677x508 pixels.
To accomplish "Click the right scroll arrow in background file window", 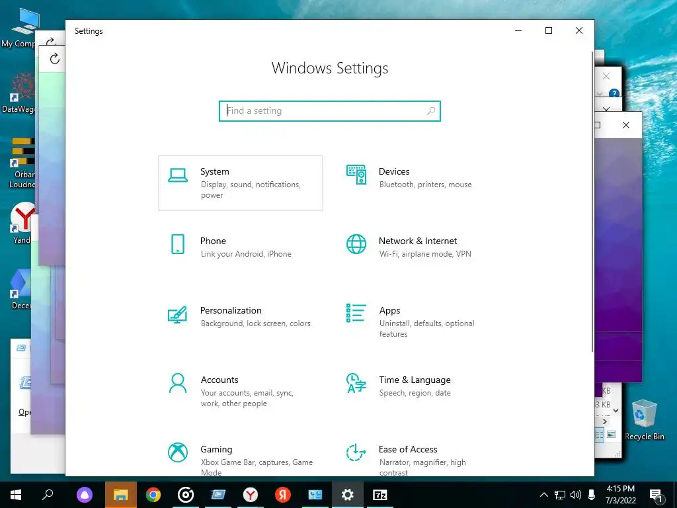I will (604, 421).
